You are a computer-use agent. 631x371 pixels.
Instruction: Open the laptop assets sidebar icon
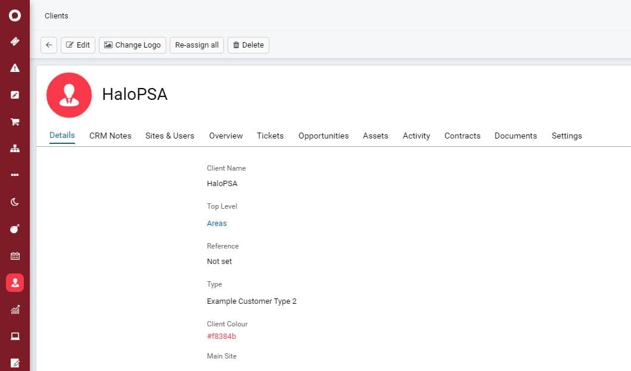pos(15,337)
